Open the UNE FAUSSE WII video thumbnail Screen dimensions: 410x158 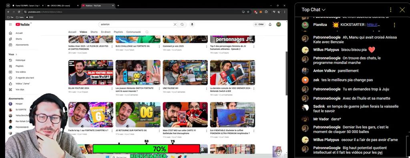pos(185,73)
